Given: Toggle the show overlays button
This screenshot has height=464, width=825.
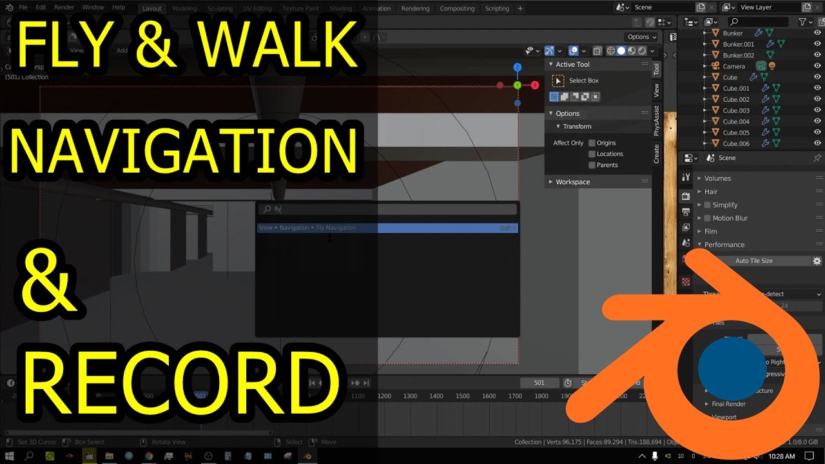Looking at the screenshot, I should (x=574, y=51).
